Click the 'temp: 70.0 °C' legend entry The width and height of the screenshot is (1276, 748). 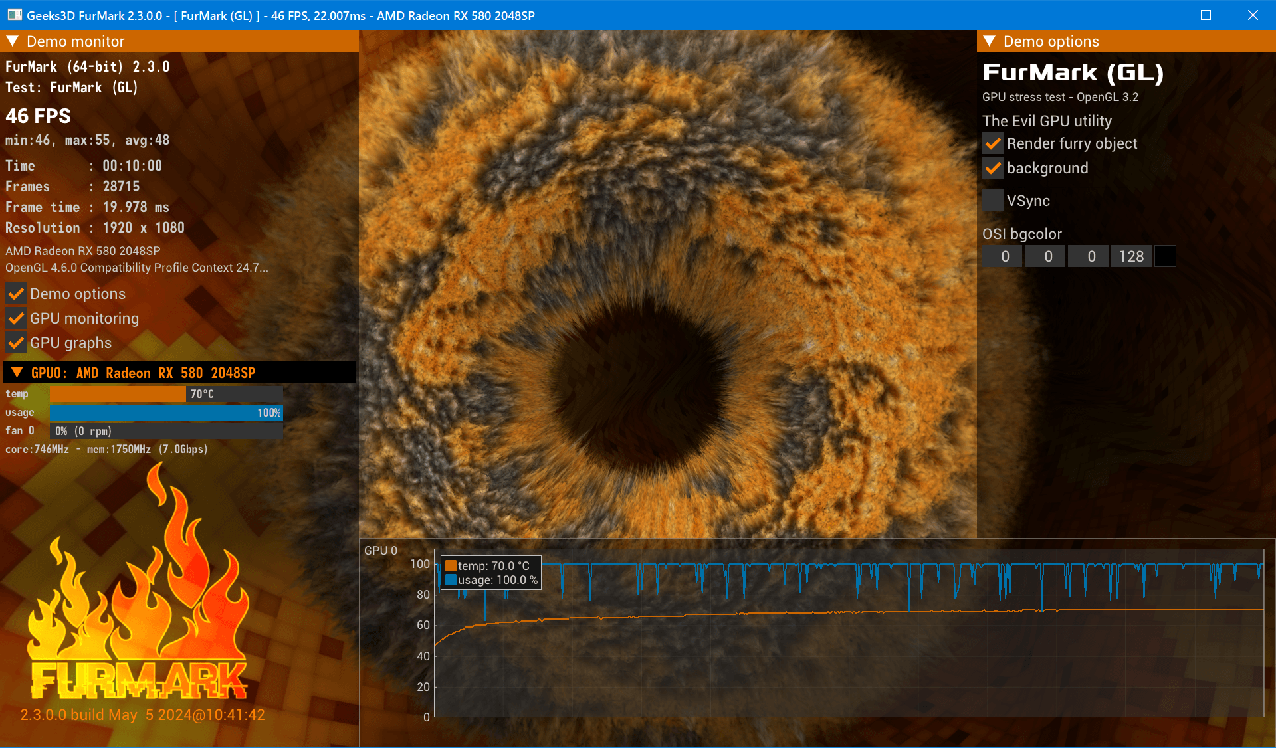pos(494,566)
